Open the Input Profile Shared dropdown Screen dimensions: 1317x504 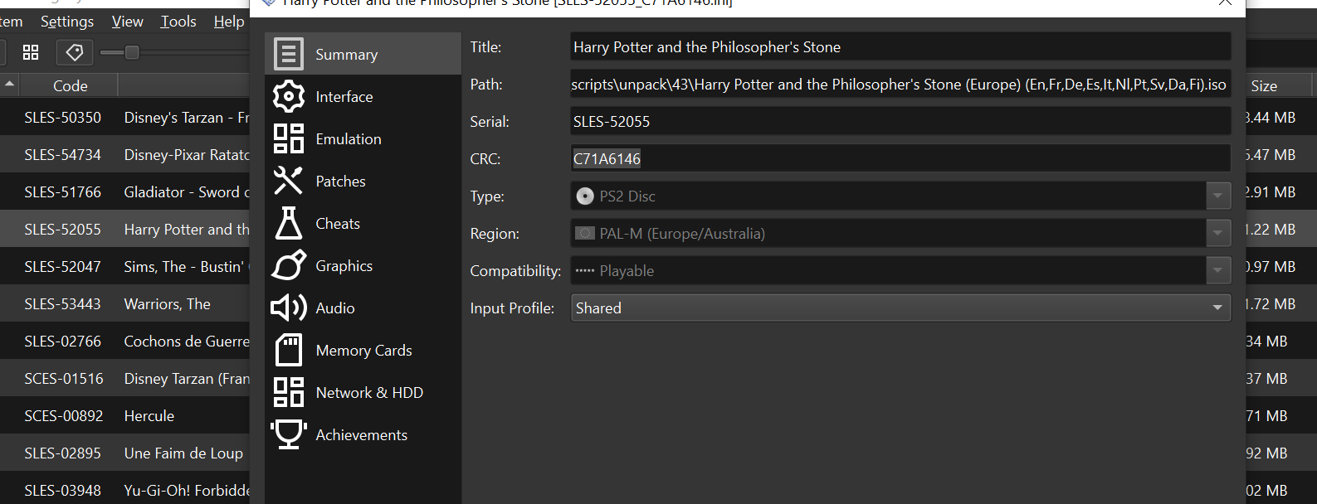(900, 308)
